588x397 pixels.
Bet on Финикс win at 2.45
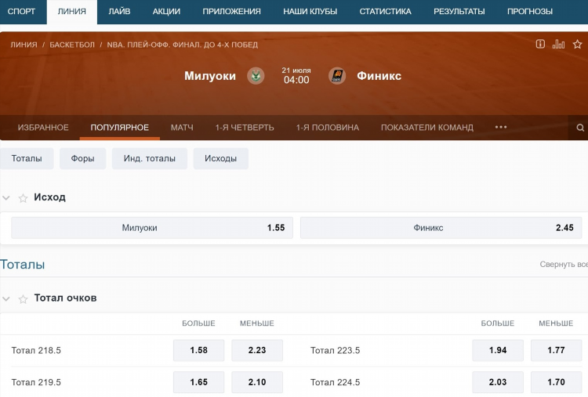point(441,228)
